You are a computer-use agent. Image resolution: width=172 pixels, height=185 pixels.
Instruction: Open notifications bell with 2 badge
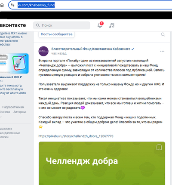coord(100,25)
